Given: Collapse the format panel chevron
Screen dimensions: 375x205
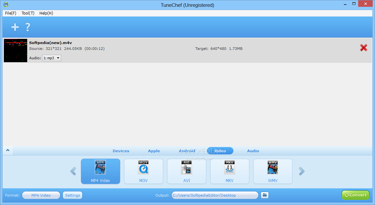Looking at the screenshot, I should pos(8,150).
